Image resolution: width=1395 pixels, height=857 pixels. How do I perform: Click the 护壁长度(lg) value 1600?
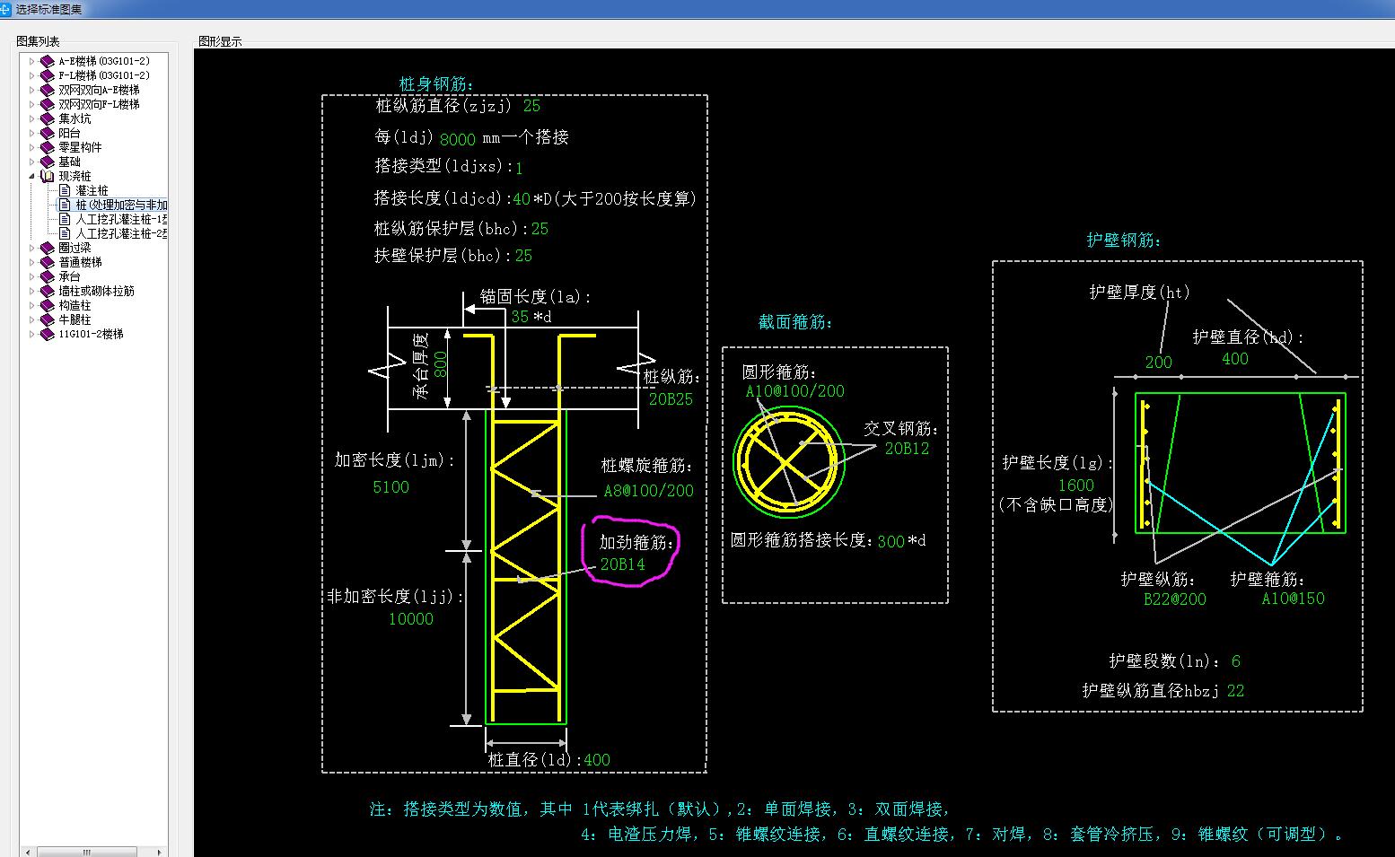(x=1075, y=485)
